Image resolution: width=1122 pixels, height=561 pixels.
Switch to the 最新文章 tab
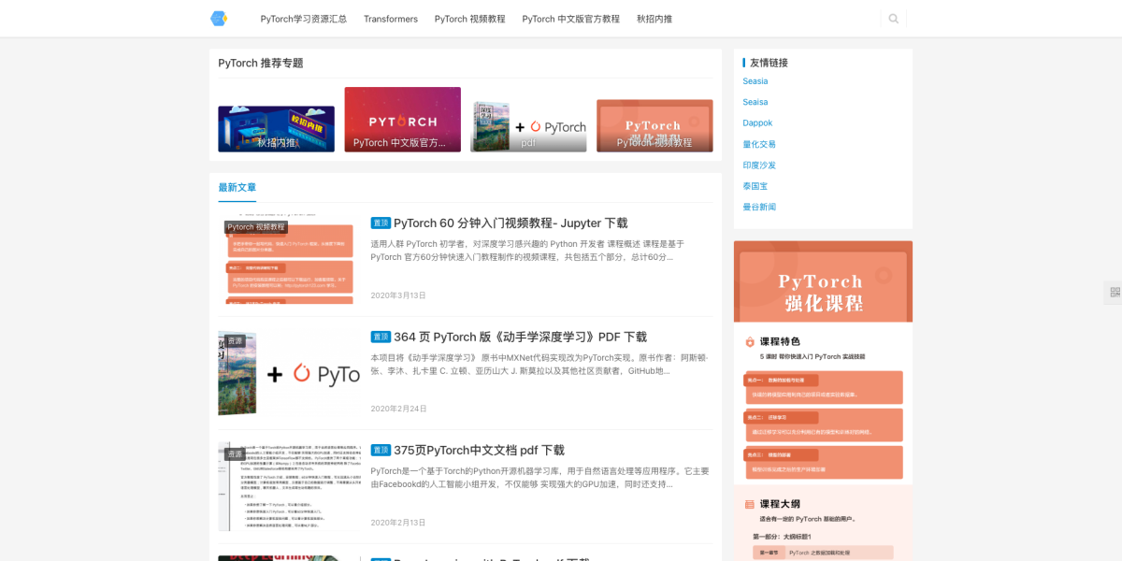pyautogui.click(x=237, y=187)
